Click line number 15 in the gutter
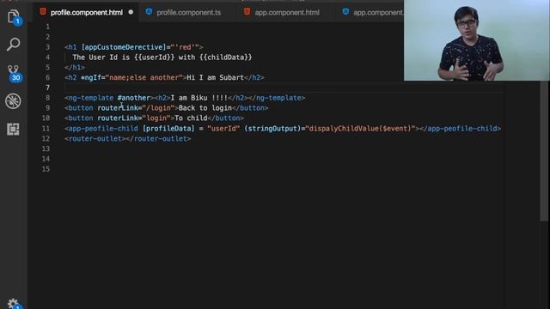This screenshot has width=550, height=309. coord(46,169)
